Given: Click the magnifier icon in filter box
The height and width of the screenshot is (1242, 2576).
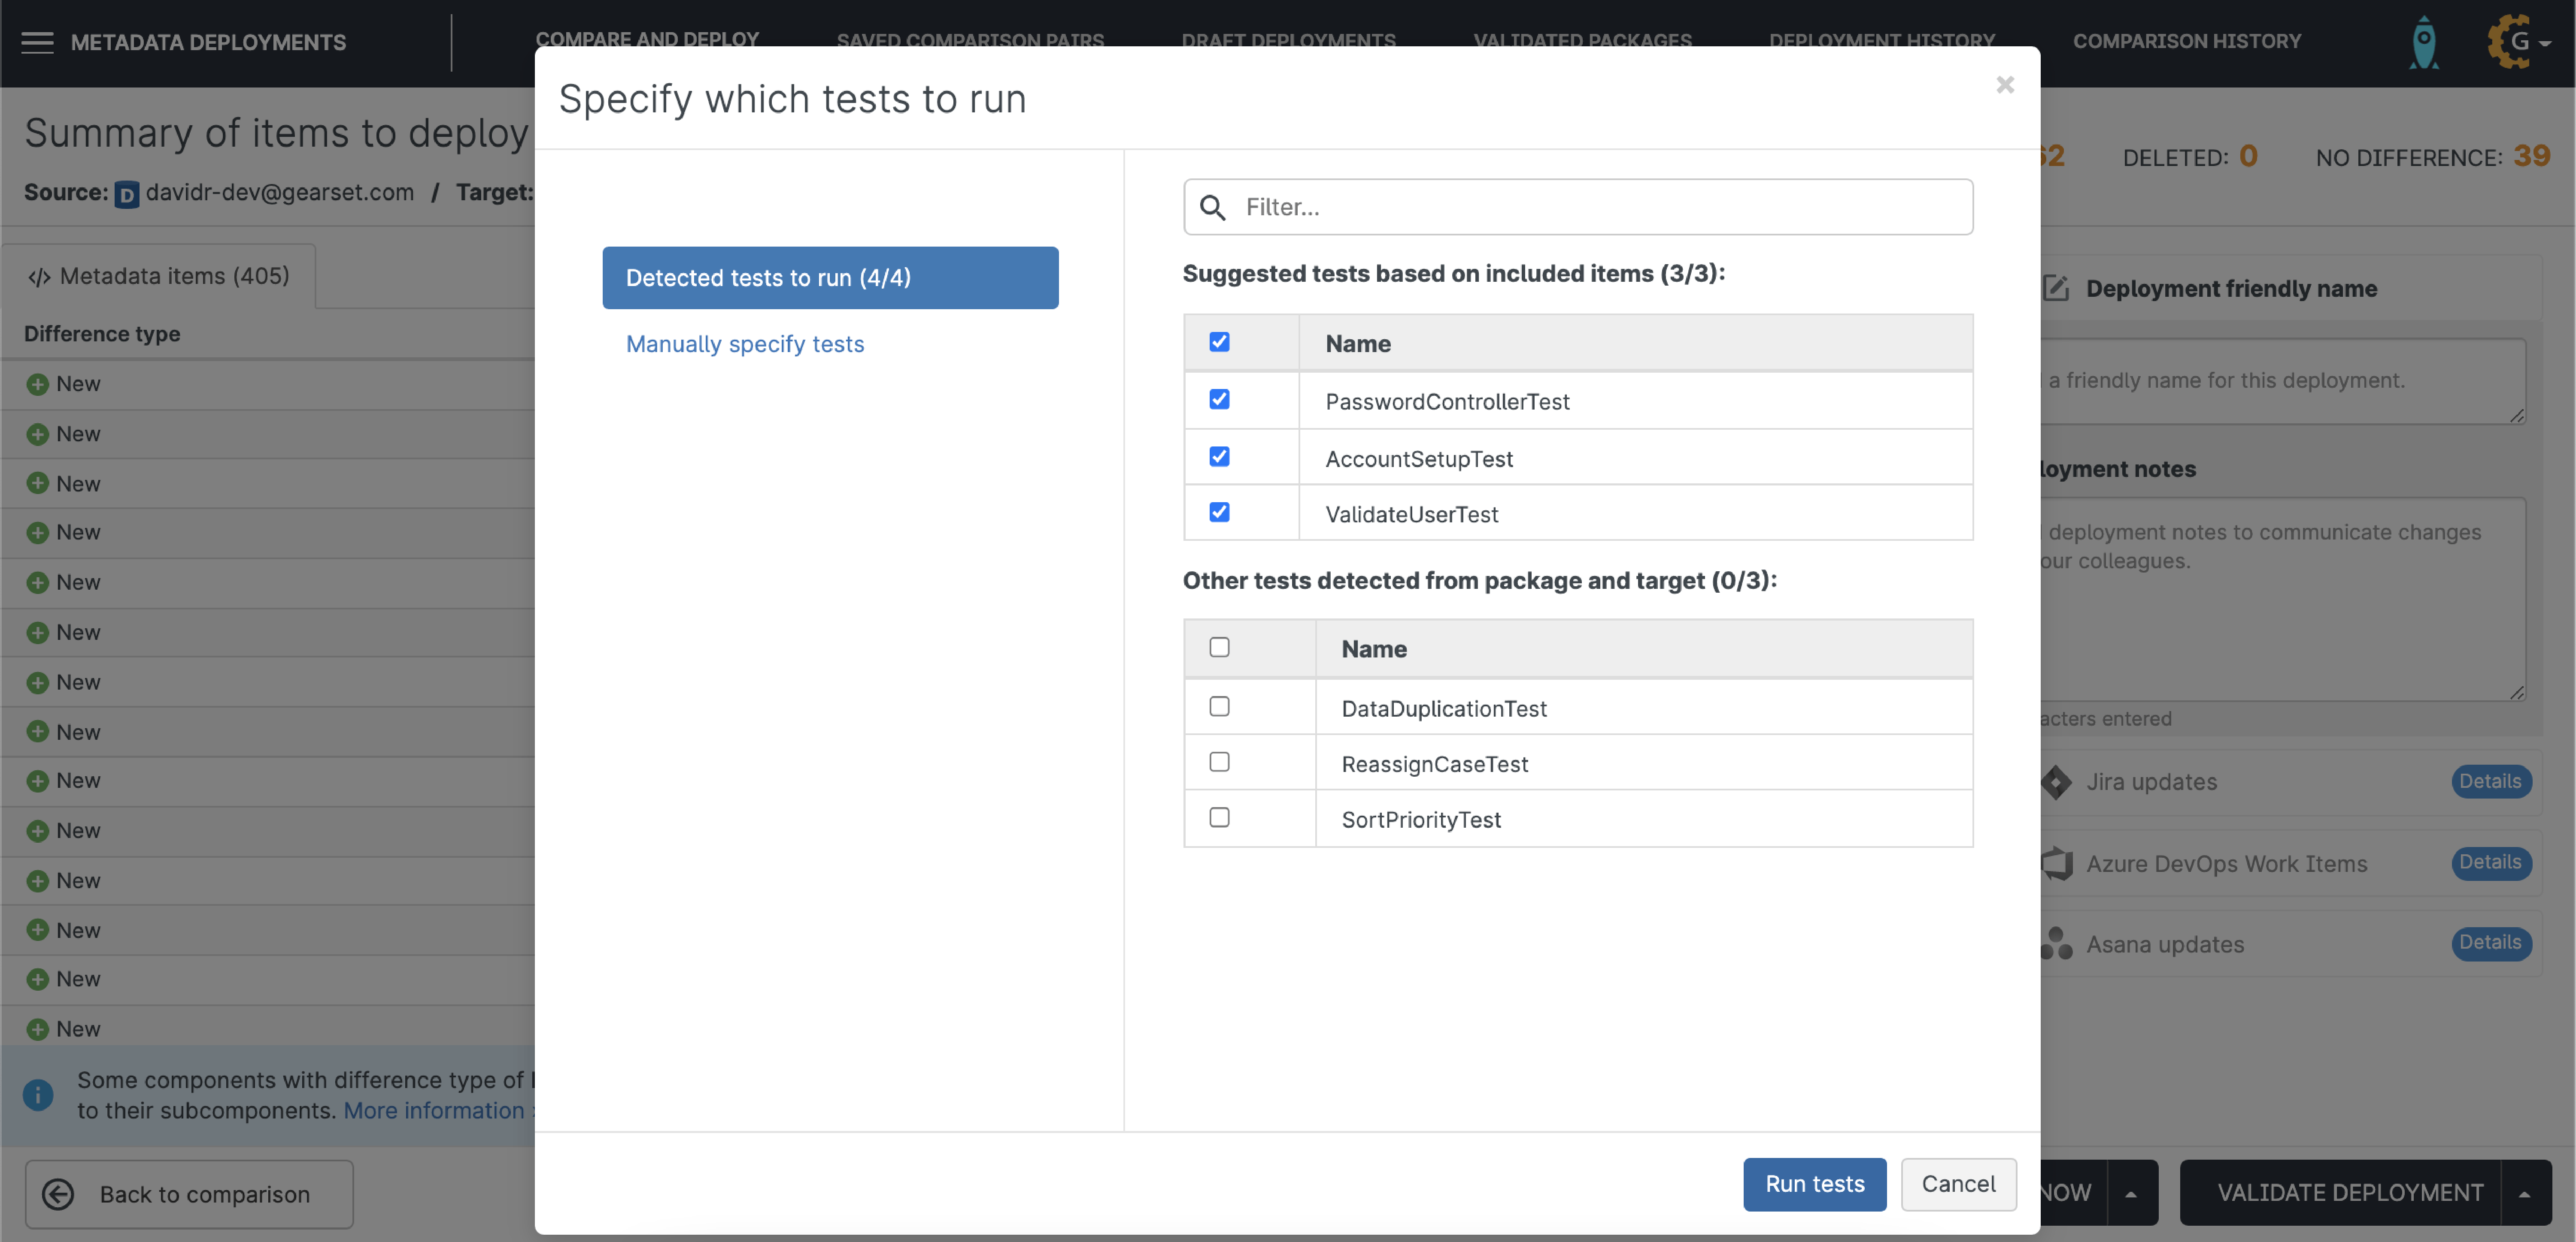Looking at the screenshot, I should tap(1212, 207).
